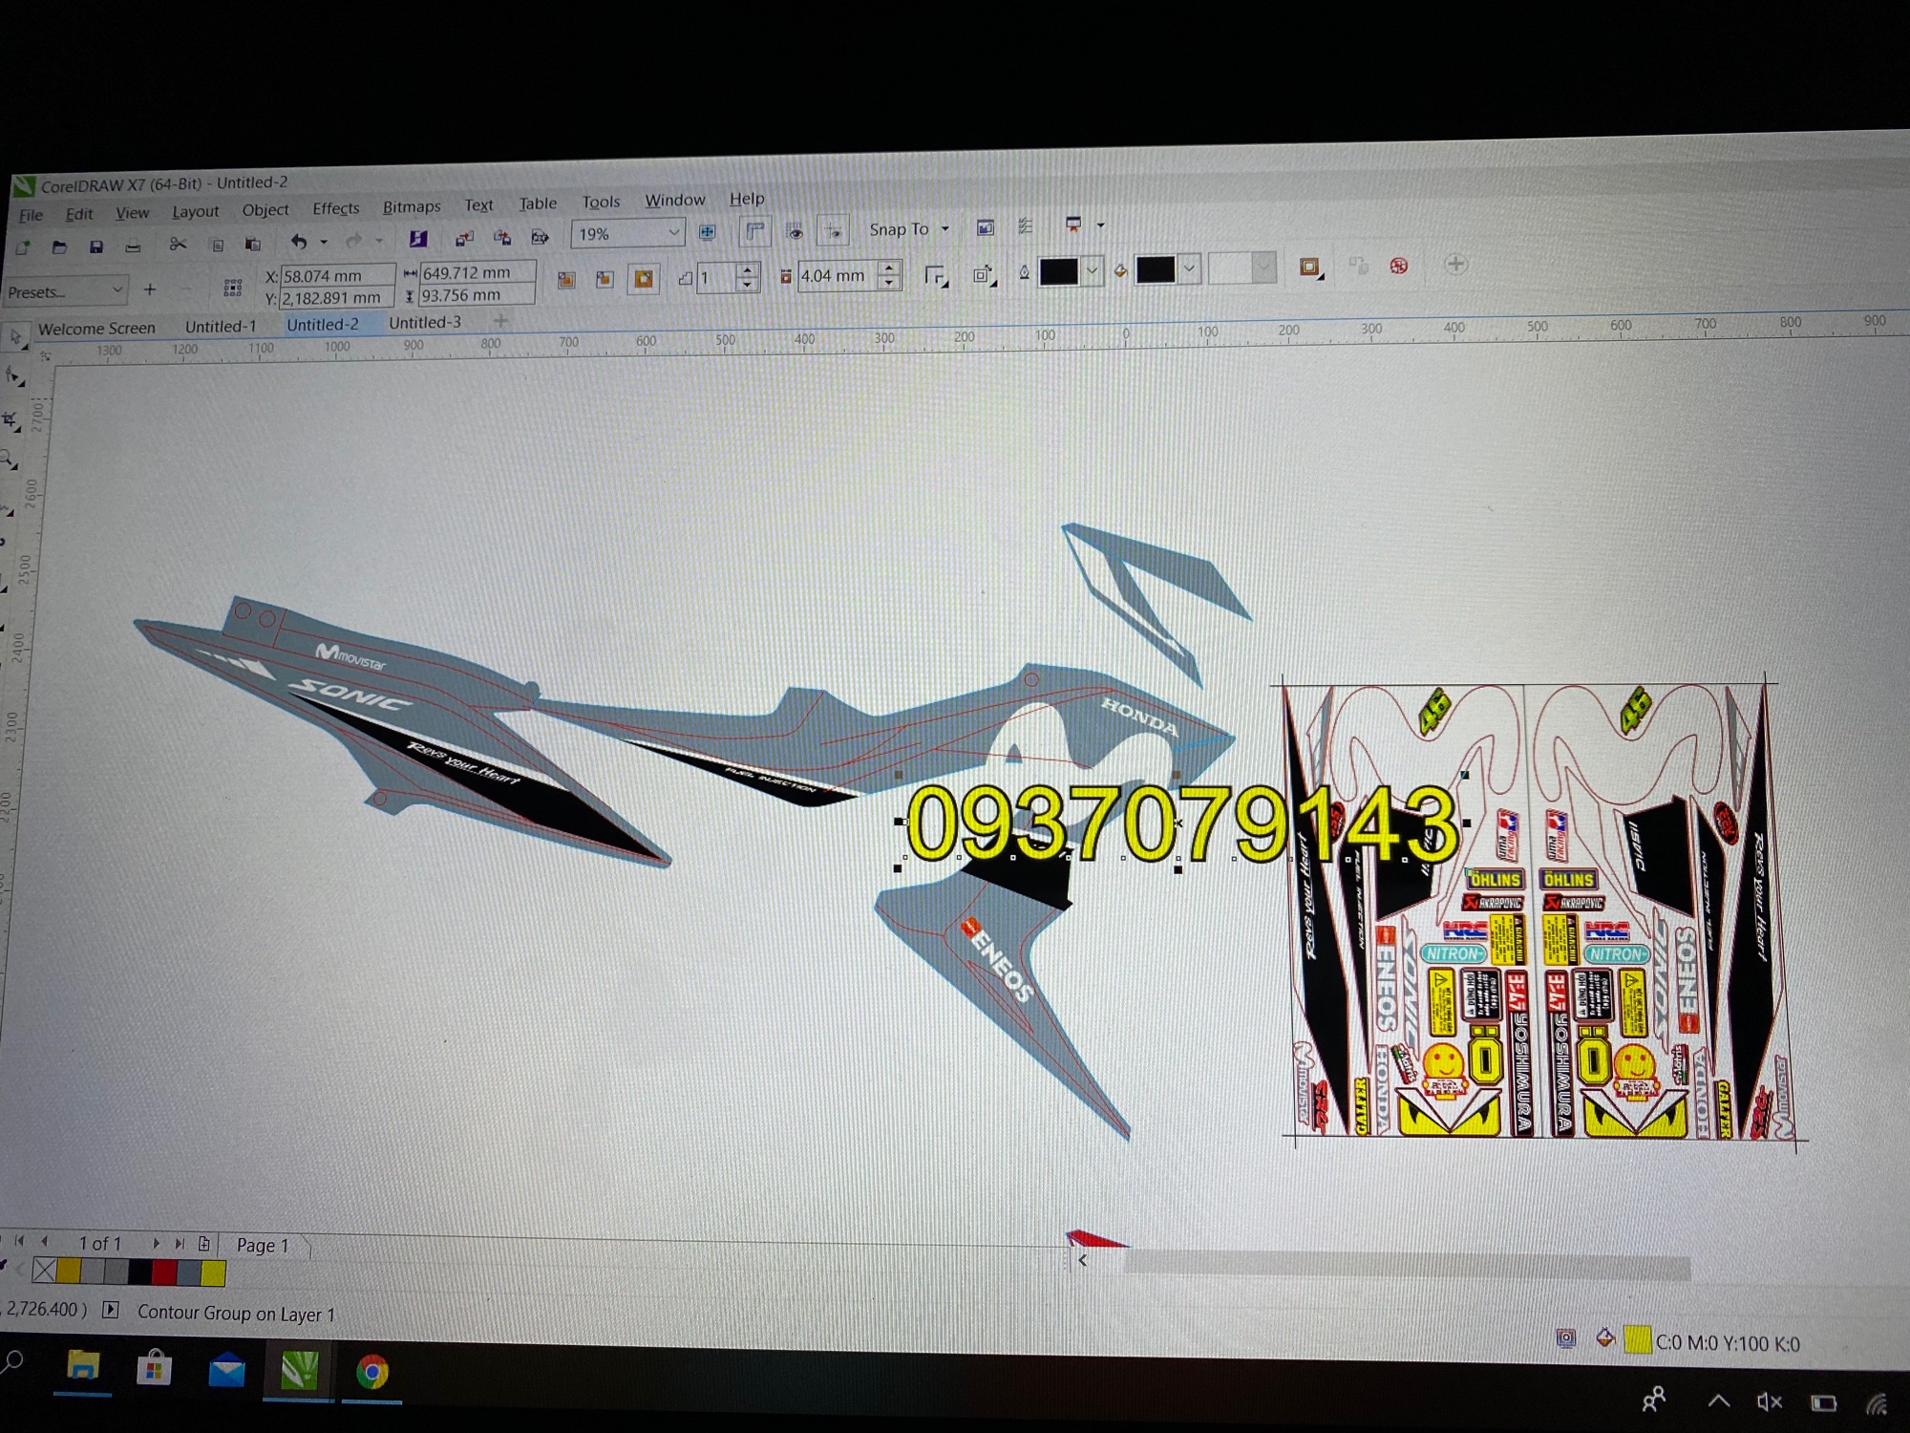Go to the first page

coord(19,1241)
